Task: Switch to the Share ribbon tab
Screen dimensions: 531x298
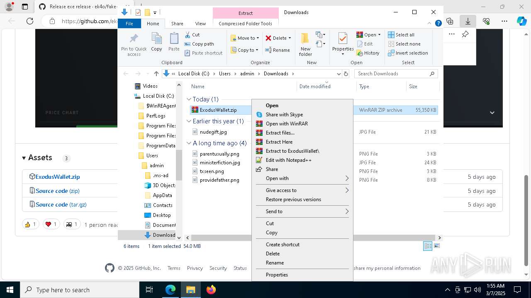Action: 177,24
